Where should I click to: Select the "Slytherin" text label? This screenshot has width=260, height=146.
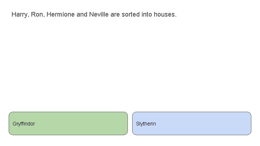(146, 124)
